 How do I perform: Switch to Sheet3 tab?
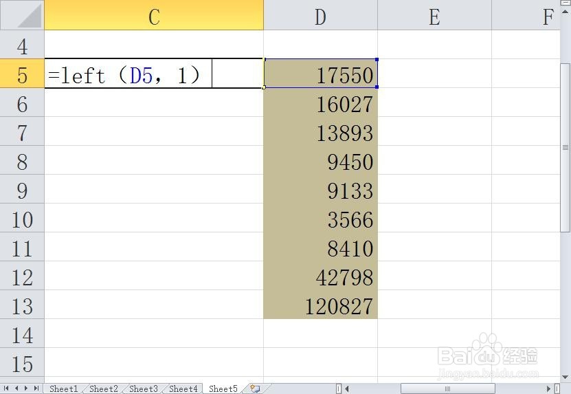[x=144, y=389]
